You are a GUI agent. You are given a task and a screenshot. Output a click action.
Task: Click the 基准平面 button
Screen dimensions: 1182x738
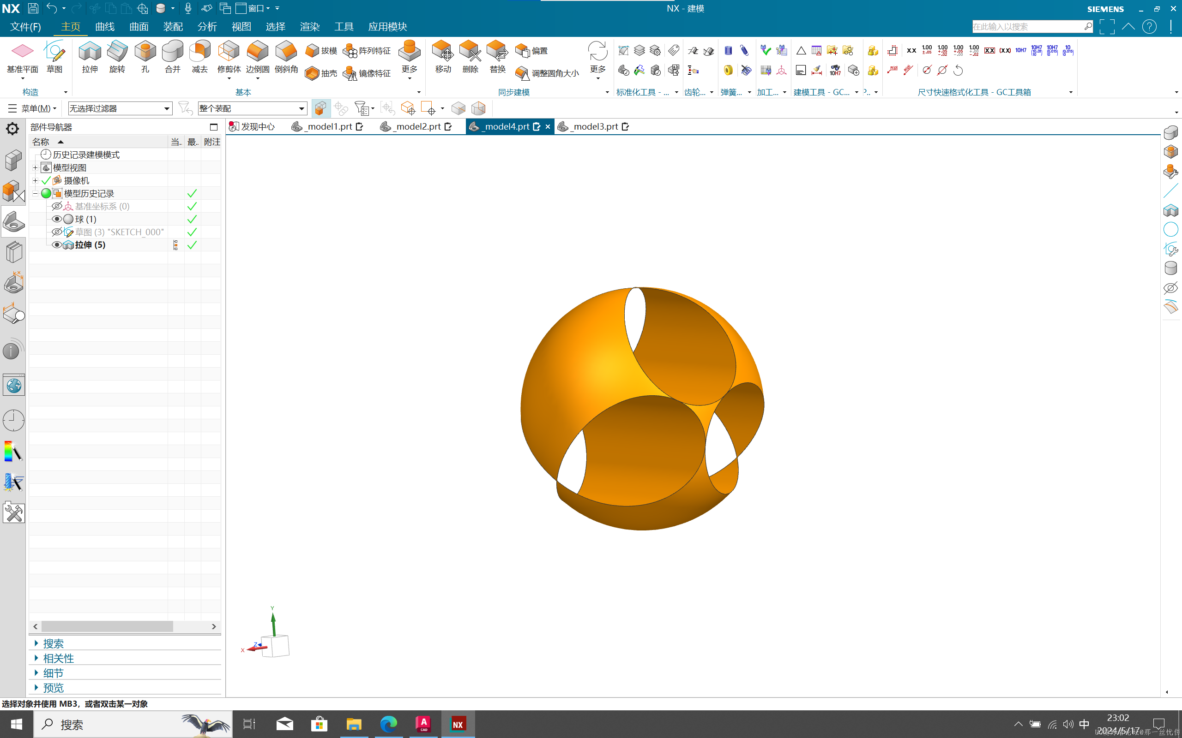pyautogui.click(x=23, y=60)
